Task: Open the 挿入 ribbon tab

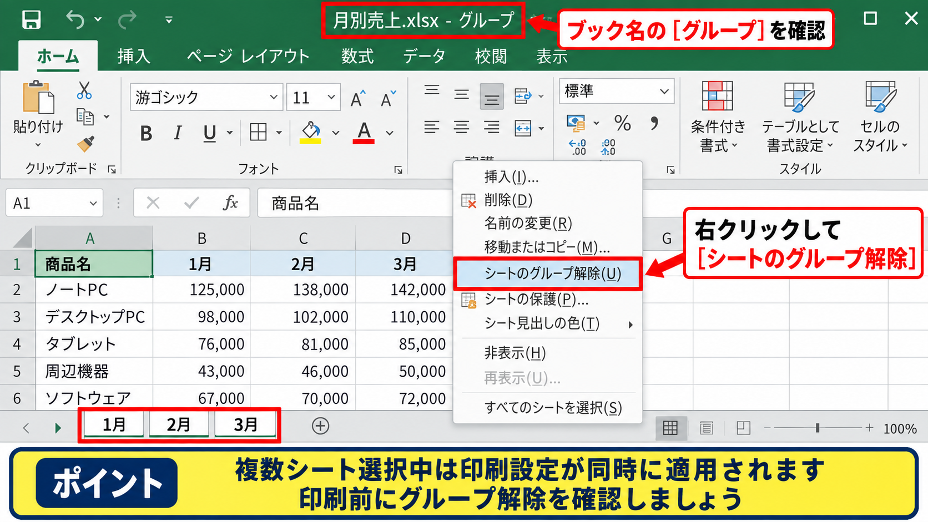Action: pyautogui.click(x=134, y=56)
